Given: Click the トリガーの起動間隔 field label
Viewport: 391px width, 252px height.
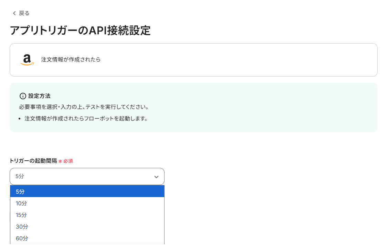Looking at the screenshot, I should pos(33,161).
